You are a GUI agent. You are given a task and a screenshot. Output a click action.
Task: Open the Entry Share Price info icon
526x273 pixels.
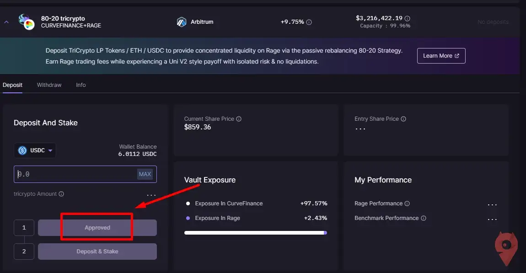(403, 119)
